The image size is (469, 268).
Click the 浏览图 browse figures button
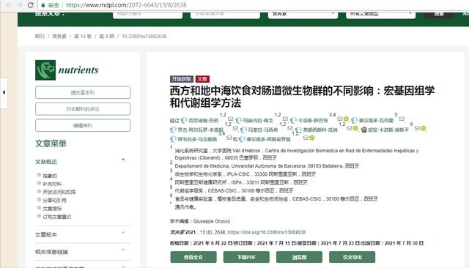[299, 257]
